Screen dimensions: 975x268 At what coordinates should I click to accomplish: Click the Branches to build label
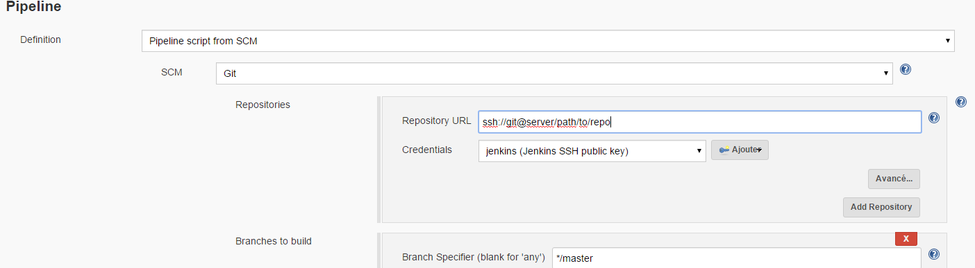click(x=274, y=241)
